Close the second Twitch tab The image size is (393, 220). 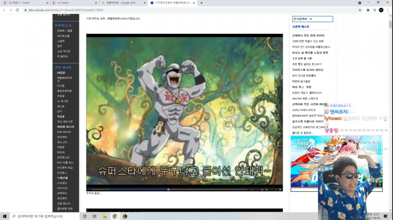(96, 3)
